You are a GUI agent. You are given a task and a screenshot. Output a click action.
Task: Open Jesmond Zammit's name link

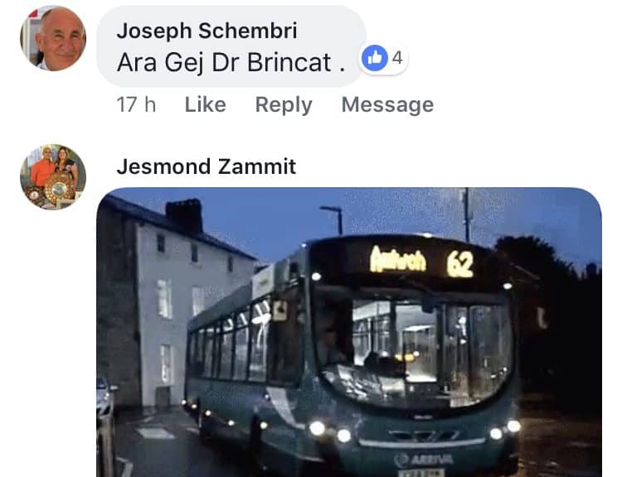point(207,166)
